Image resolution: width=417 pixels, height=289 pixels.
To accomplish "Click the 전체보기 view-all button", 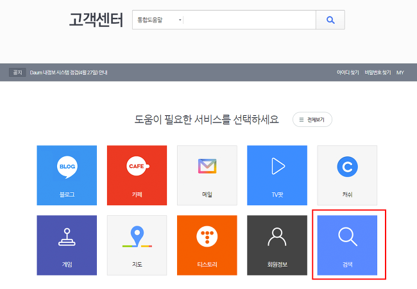I will pyautogui.click(x=312, y=120).
